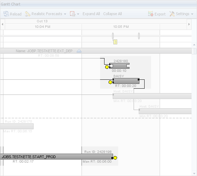Click the 10:04 PM time header
This screenshot has height=176, width=197.
42,27
